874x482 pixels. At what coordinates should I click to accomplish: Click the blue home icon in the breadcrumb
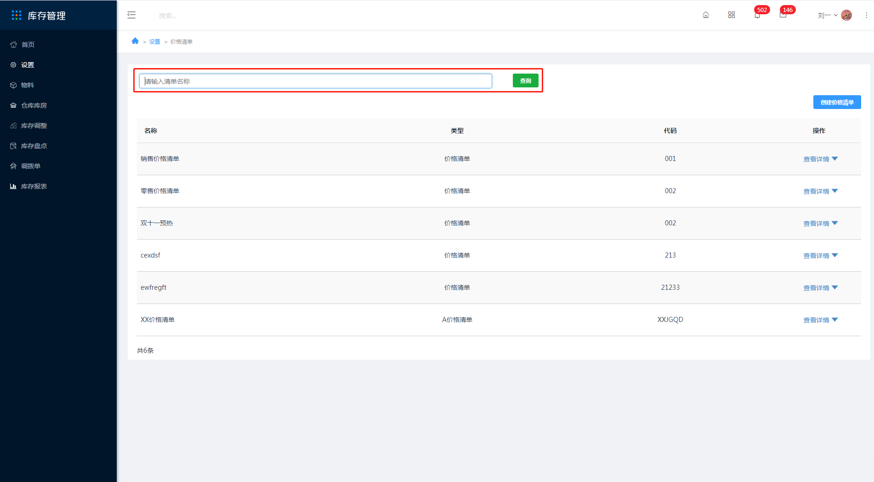[x=135, y=41]
